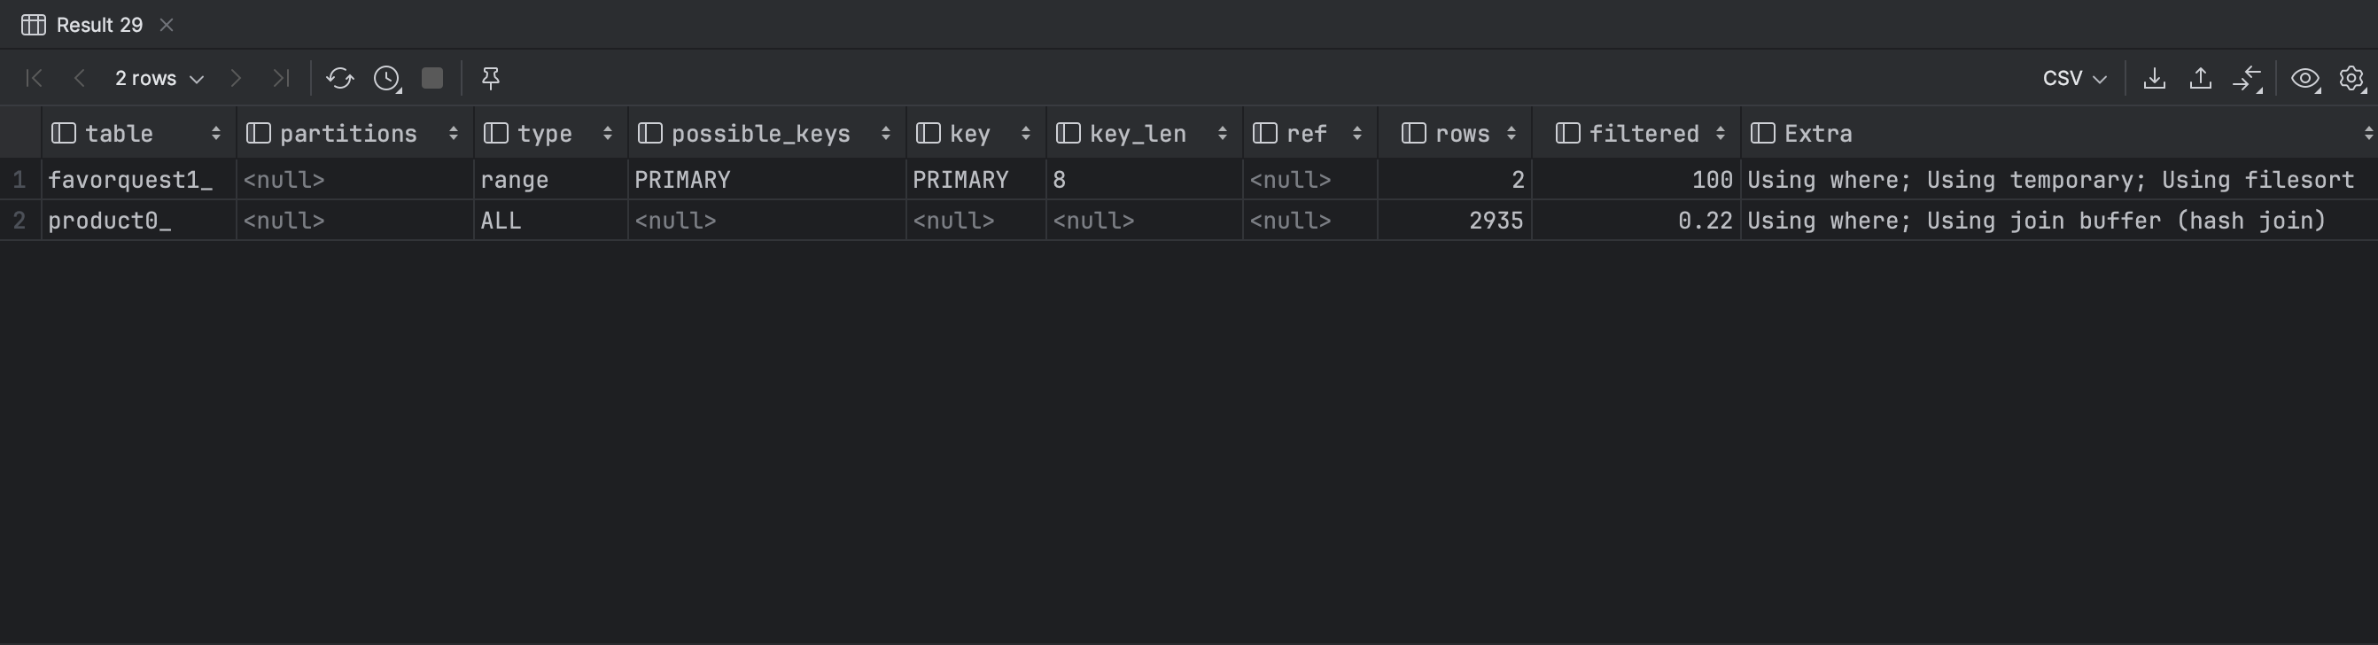
Task: Close the Result 29 tab
Action: coord(167,25)
